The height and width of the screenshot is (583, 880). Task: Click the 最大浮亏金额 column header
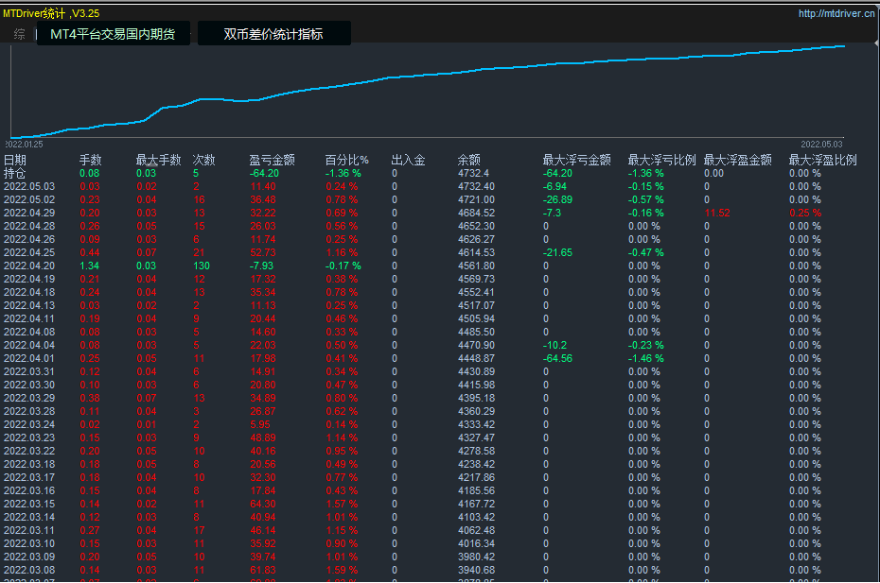click(576, 160)
